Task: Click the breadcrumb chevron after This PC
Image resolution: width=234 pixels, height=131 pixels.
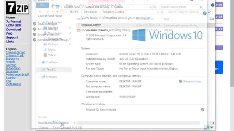Action: (x=81, y=12)
